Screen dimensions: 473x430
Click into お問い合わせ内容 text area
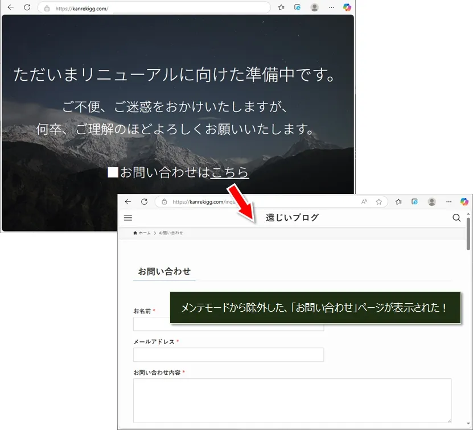(x=292, y=401)
